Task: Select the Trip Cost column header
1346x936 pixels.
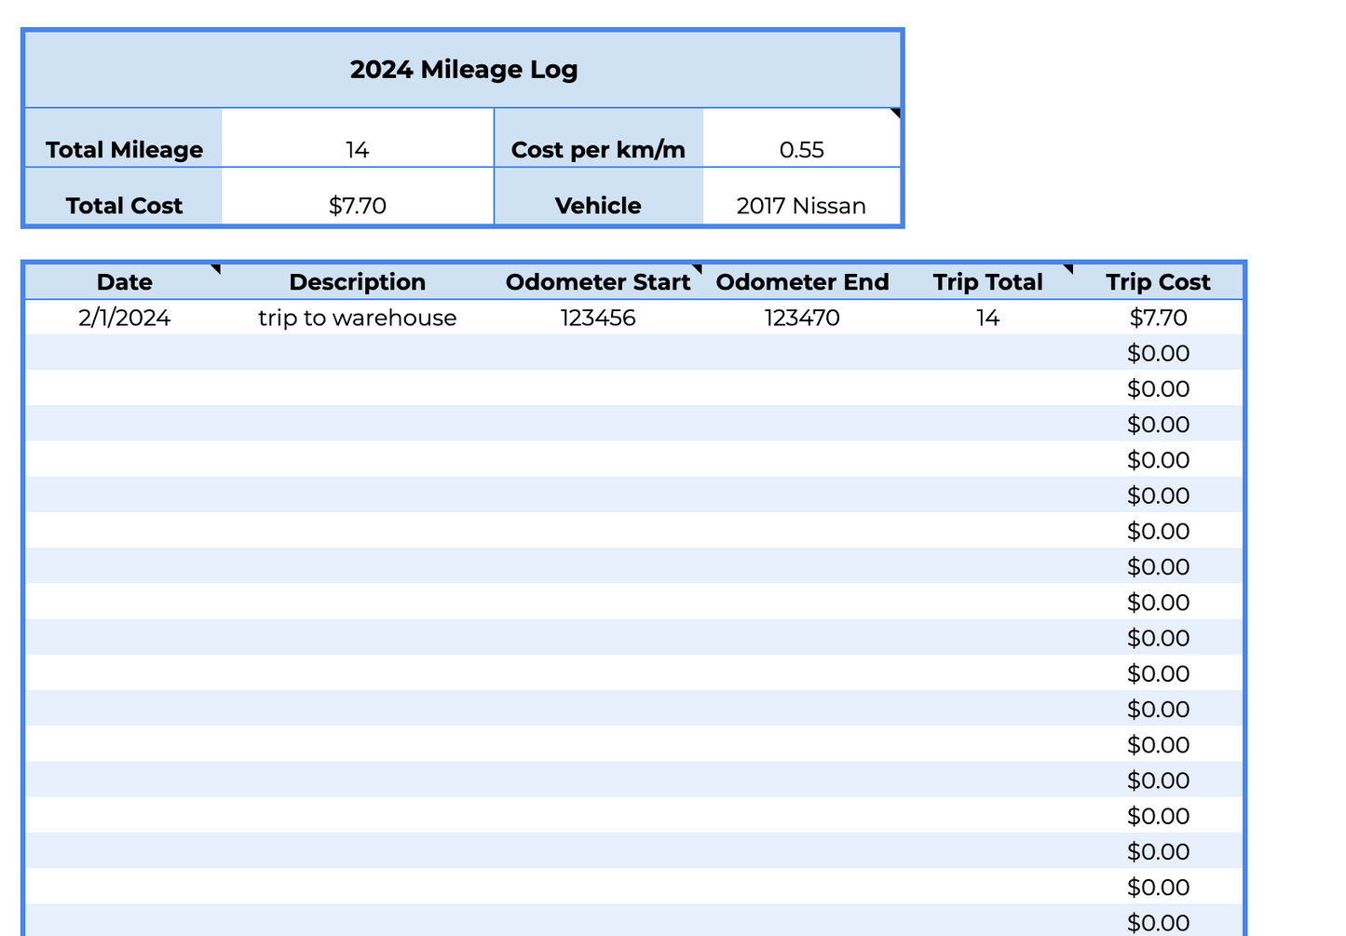Action: point(1158,282)
